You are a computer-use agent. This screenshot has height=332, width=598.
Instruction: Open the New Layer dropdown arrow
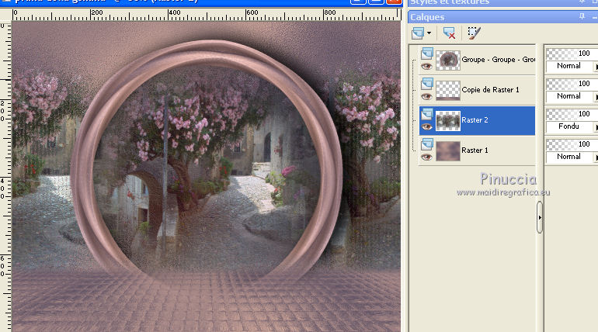[x=429, y=33]
